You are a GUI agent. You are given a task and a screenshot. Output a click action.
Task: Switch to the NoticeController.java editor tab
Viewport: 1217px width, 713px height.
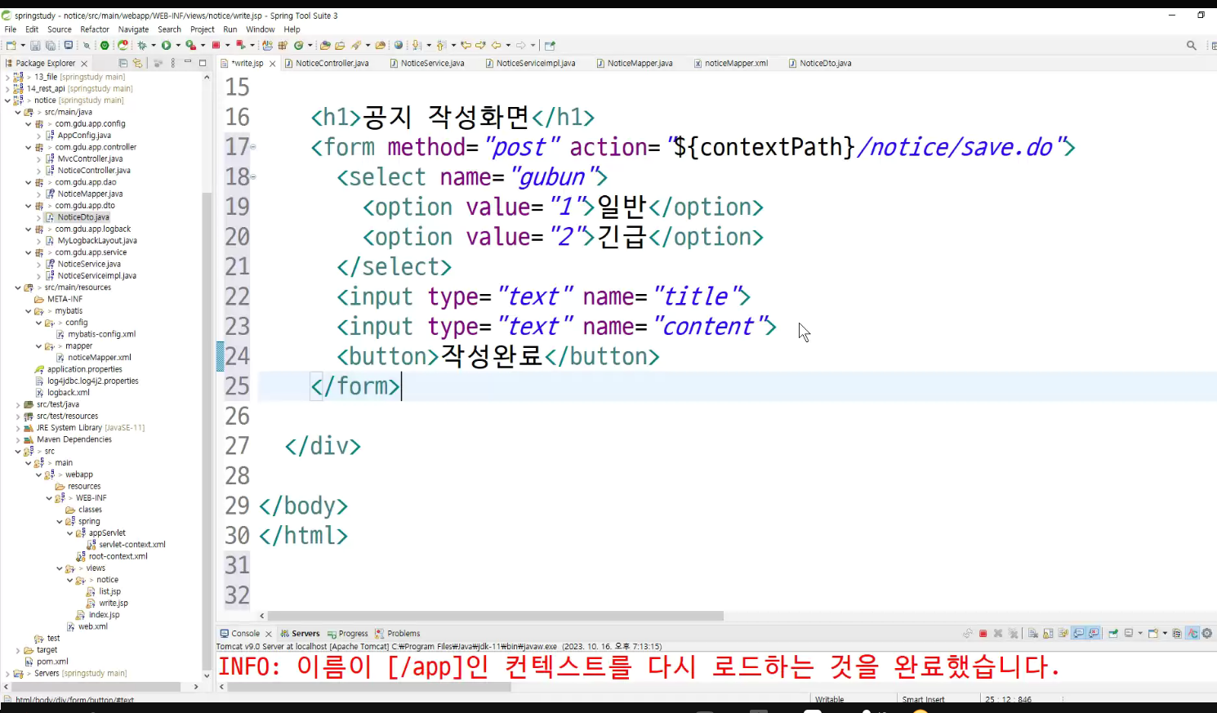click(x=327, y=63)
